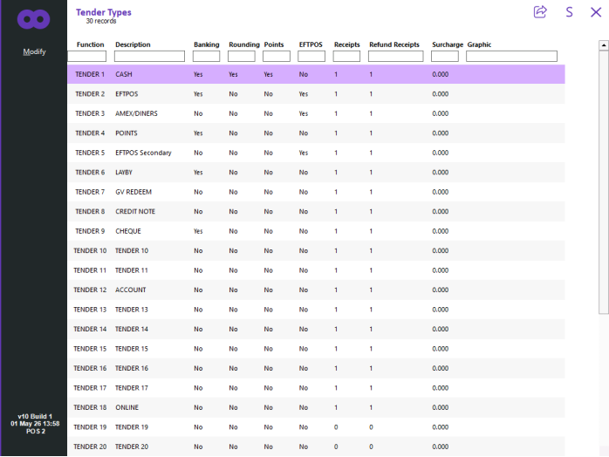Click the Rounding column header
This screenshot has width=609, height=457.
244,44
